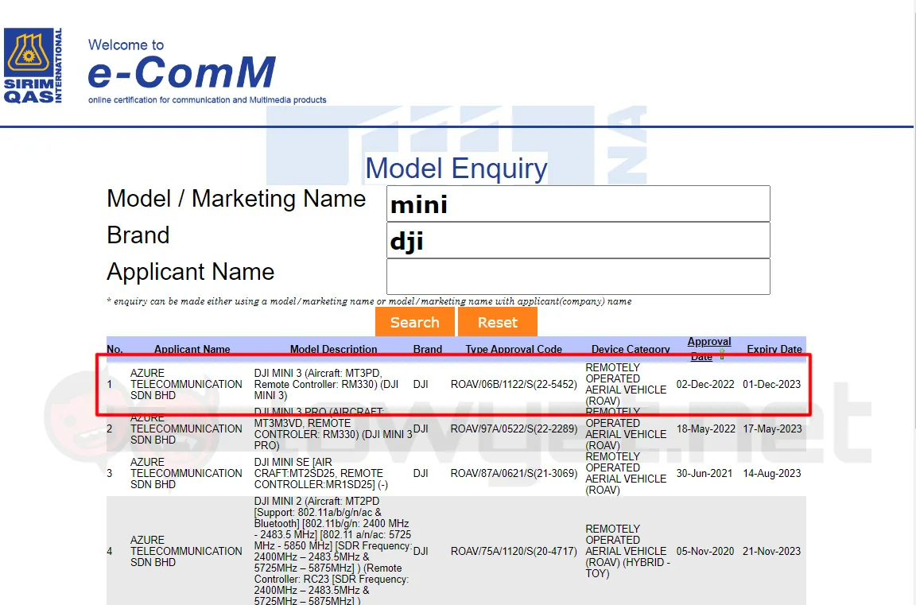Focus the Model / Marketing Name field

click(x=578, y=204)
